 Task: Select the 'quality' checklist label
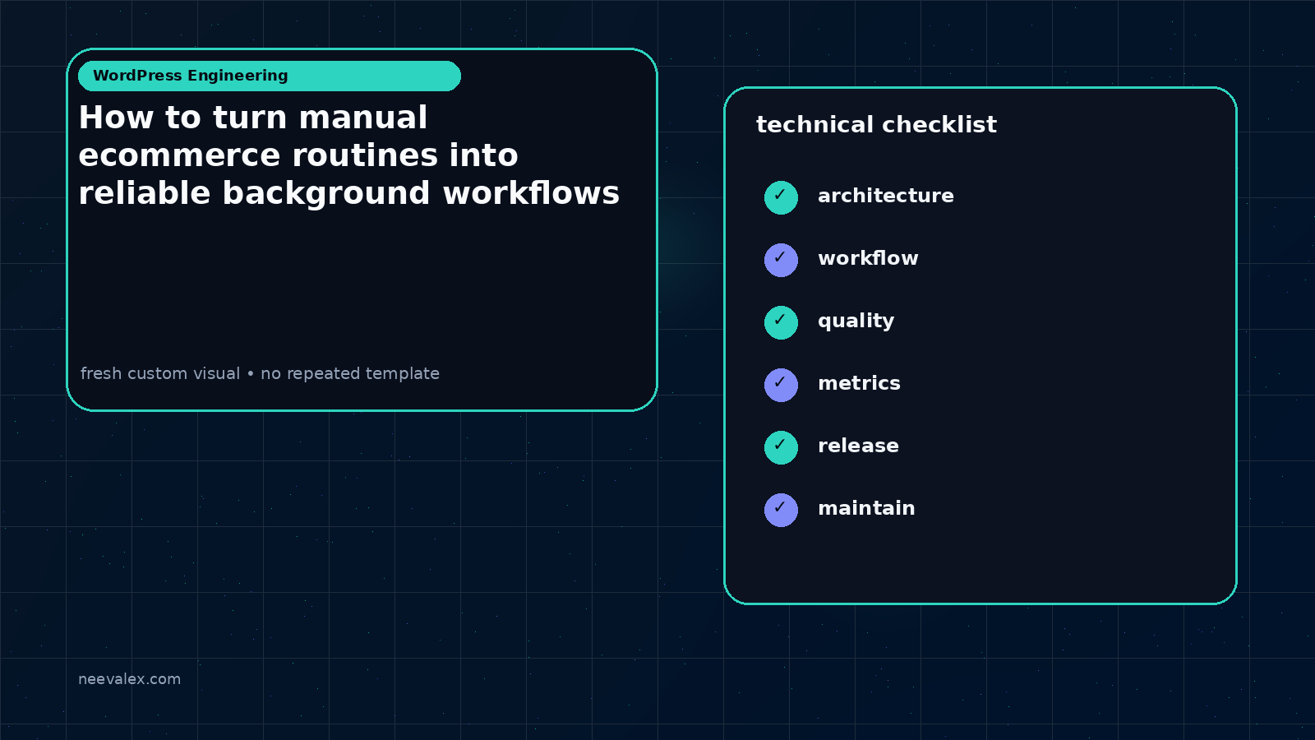856,321
